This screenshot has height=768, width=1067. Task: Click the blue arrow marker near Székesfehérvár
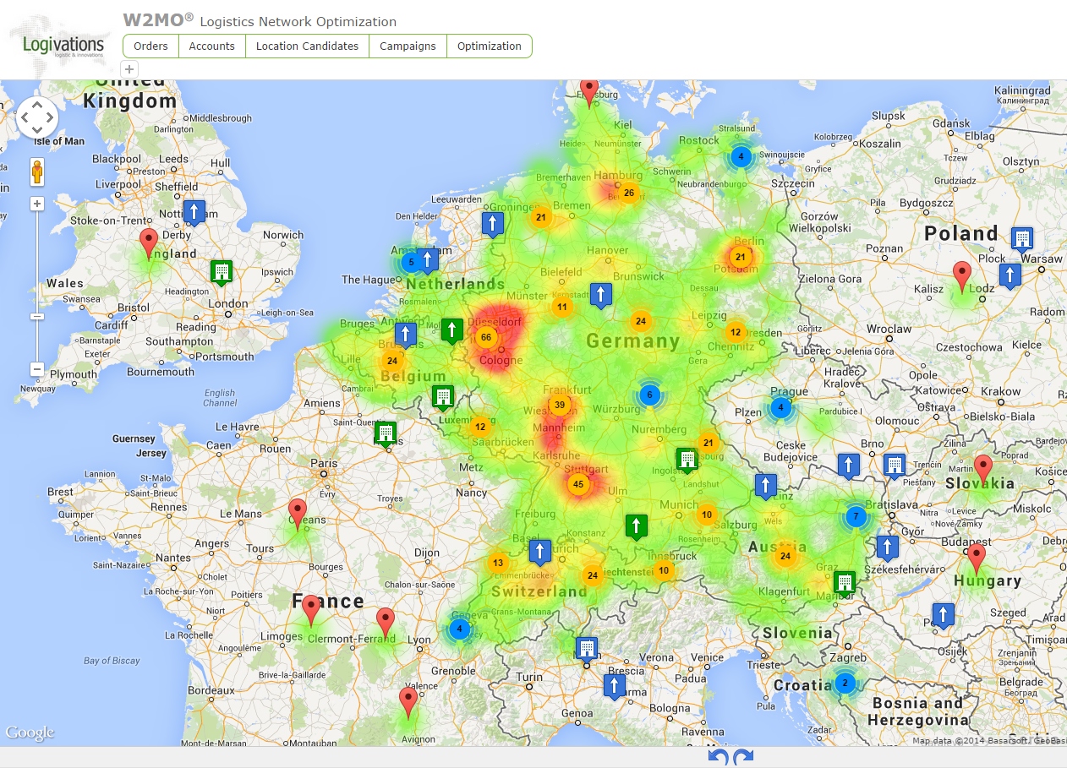click(887, 547)
